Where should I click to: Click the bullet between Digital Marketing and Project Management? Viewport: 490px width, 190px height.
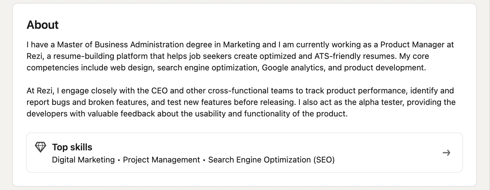pos(119,160)
